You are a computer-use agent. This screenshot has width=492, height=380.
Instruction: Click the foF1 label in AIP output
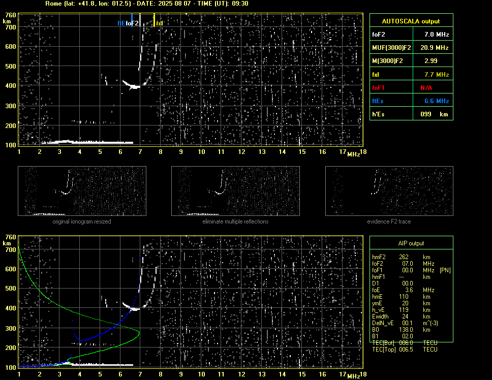coord(377,270)
